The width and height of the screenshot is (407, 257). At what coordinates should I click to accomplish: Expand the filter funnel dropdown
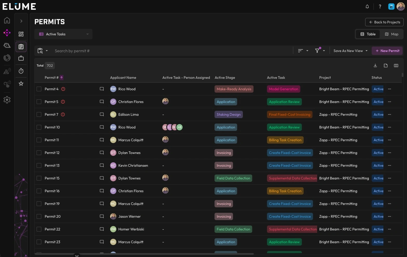tap(320, 51)
